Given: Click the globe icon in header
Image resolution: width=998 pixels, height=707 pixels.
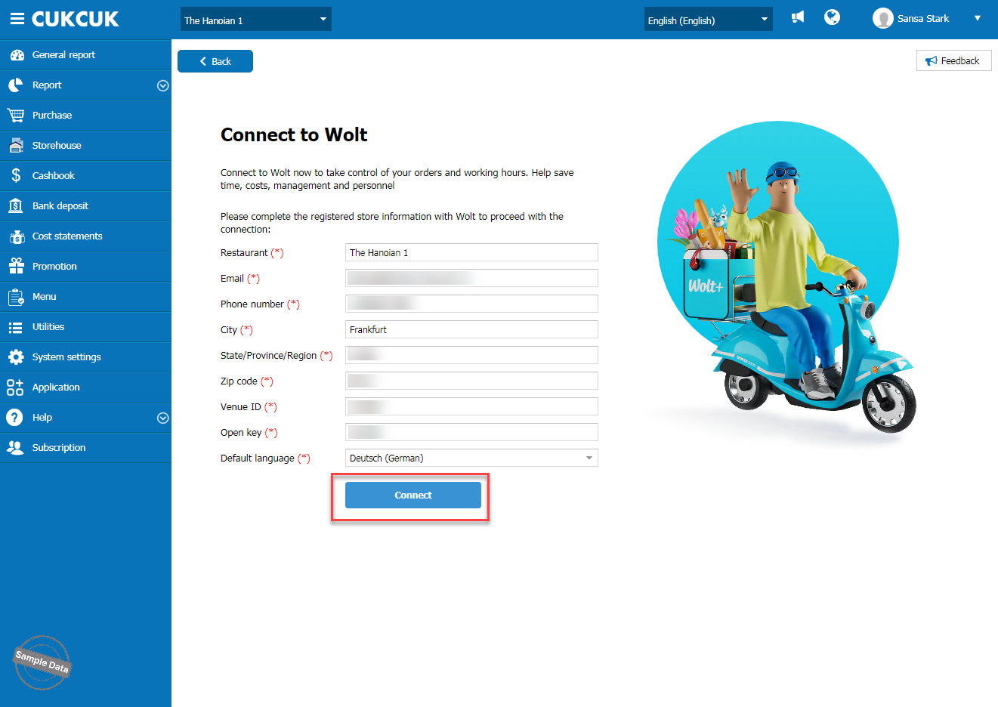Looking at the screenshot, I should 833,17.
